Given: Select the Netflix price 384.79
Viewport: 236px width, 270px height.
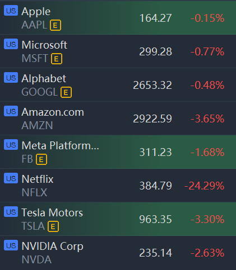Looking at the screenshot, I should click(155, 186).
